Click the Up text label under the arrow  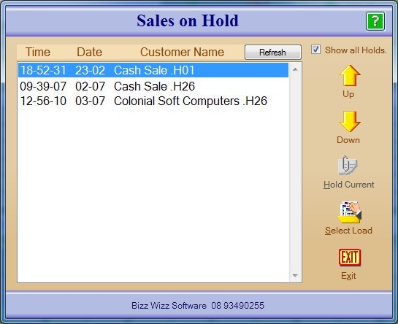(348, 94)
